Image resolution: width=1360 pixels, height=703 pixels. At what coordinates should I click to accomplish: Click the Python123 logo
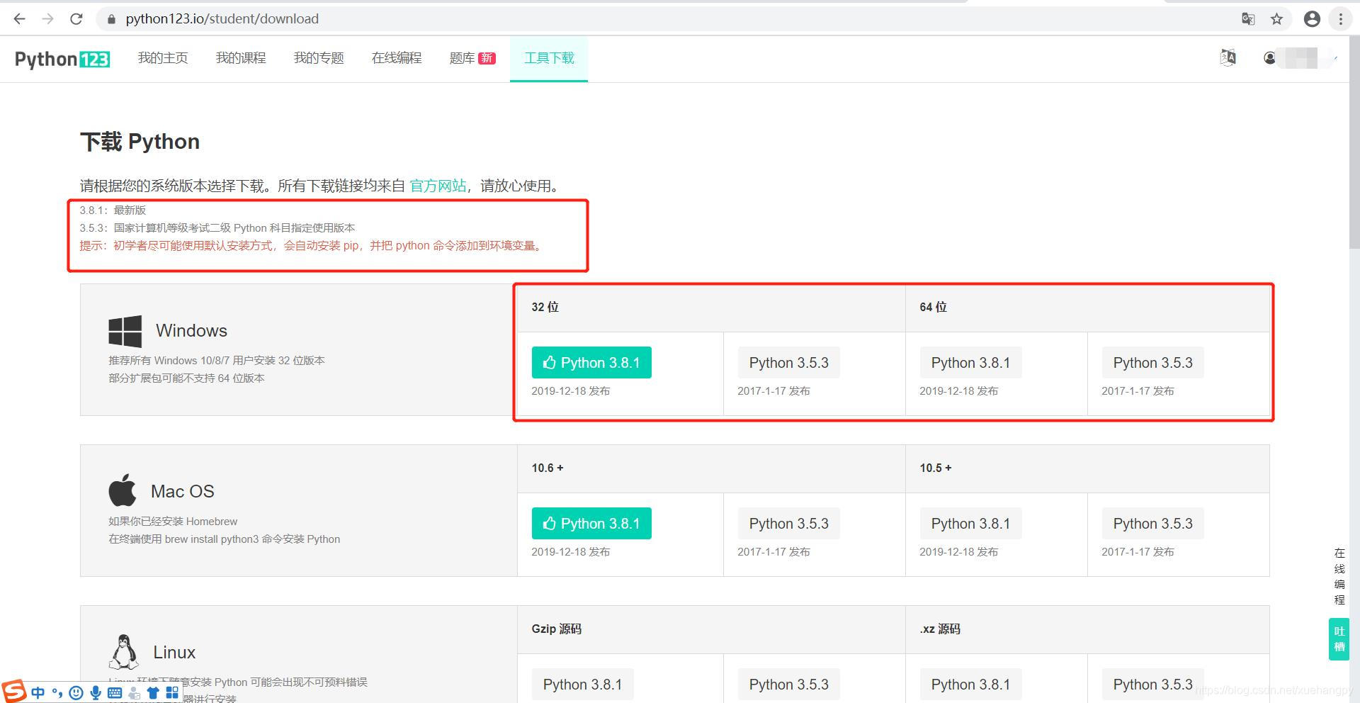click(x=62, y=59)
